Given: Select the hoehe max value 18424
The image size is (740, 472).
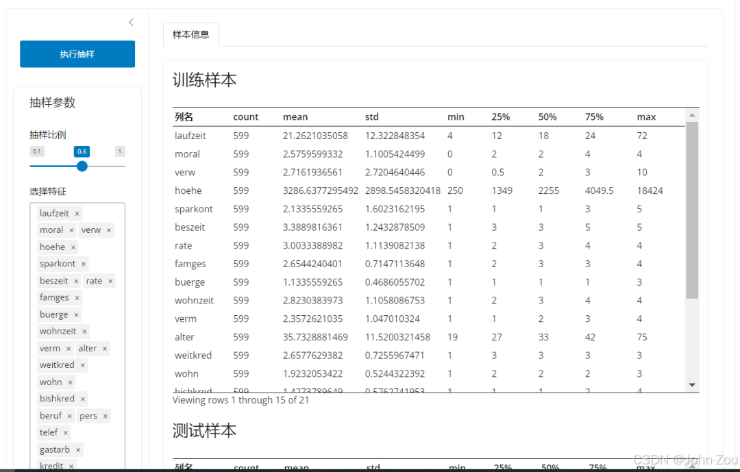Looking at the screenshot, I should pyautogui.click(x=650, y=190).
